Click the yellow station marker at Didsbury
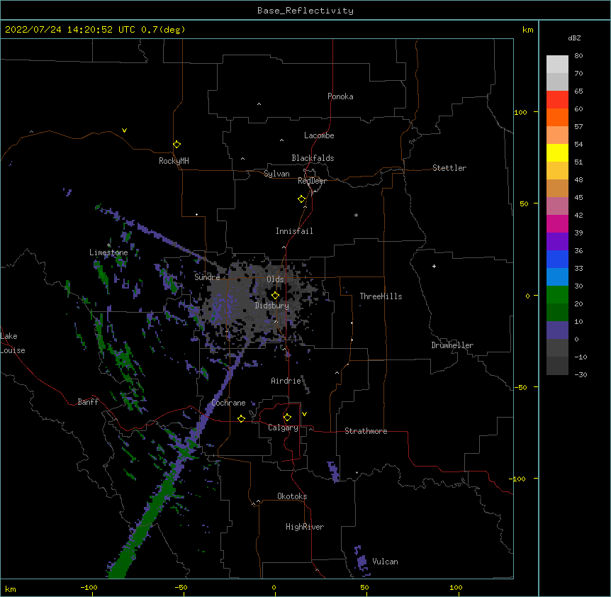Screen dimensions: 611x597 (x=275, y=295)
